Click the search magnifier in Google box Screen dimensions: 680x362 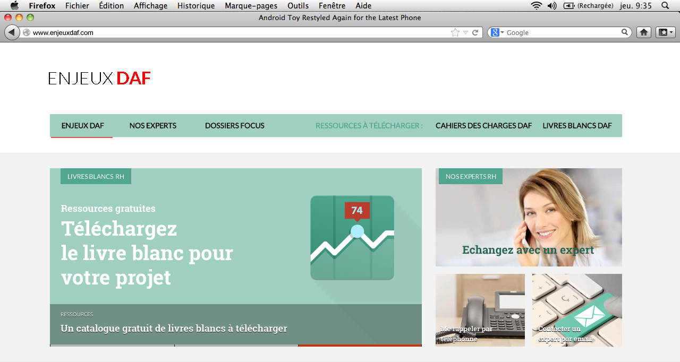pyautogui.click(x=625, y=32)
